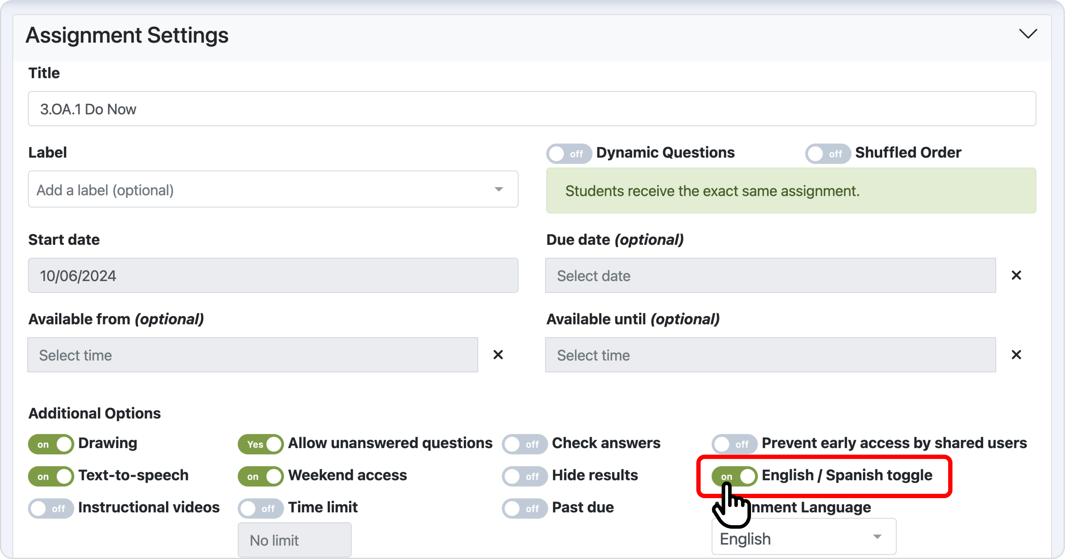Open the Add a label dropdown

pos(273,189)
